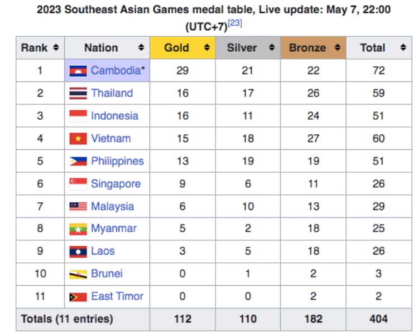The width and height of the screenshot is (413, 332).
Task: Click the Vietnam flag icon
Action: tap(78, 139)
